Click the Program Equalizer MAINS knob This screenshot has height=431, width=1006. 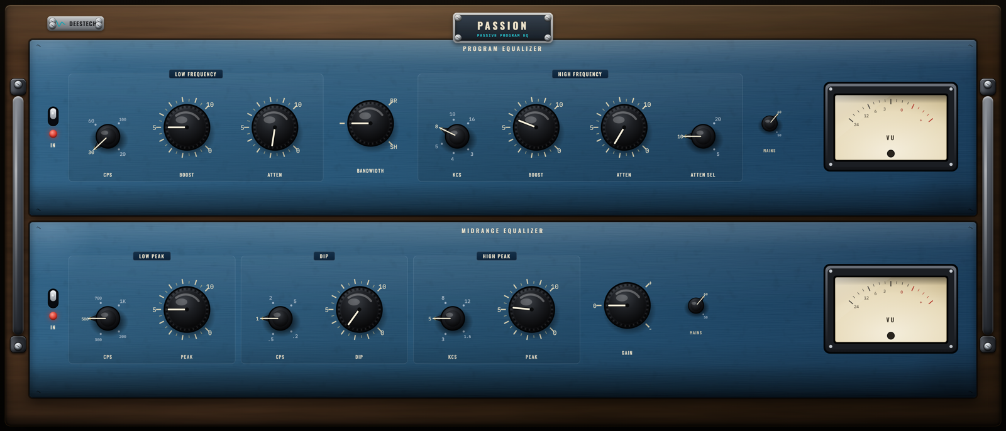click(770, 123)
